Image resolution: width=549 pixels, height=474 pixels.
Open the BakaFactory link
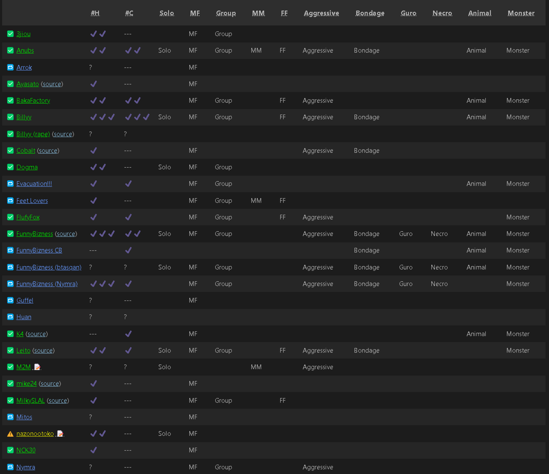coord(33,101)
